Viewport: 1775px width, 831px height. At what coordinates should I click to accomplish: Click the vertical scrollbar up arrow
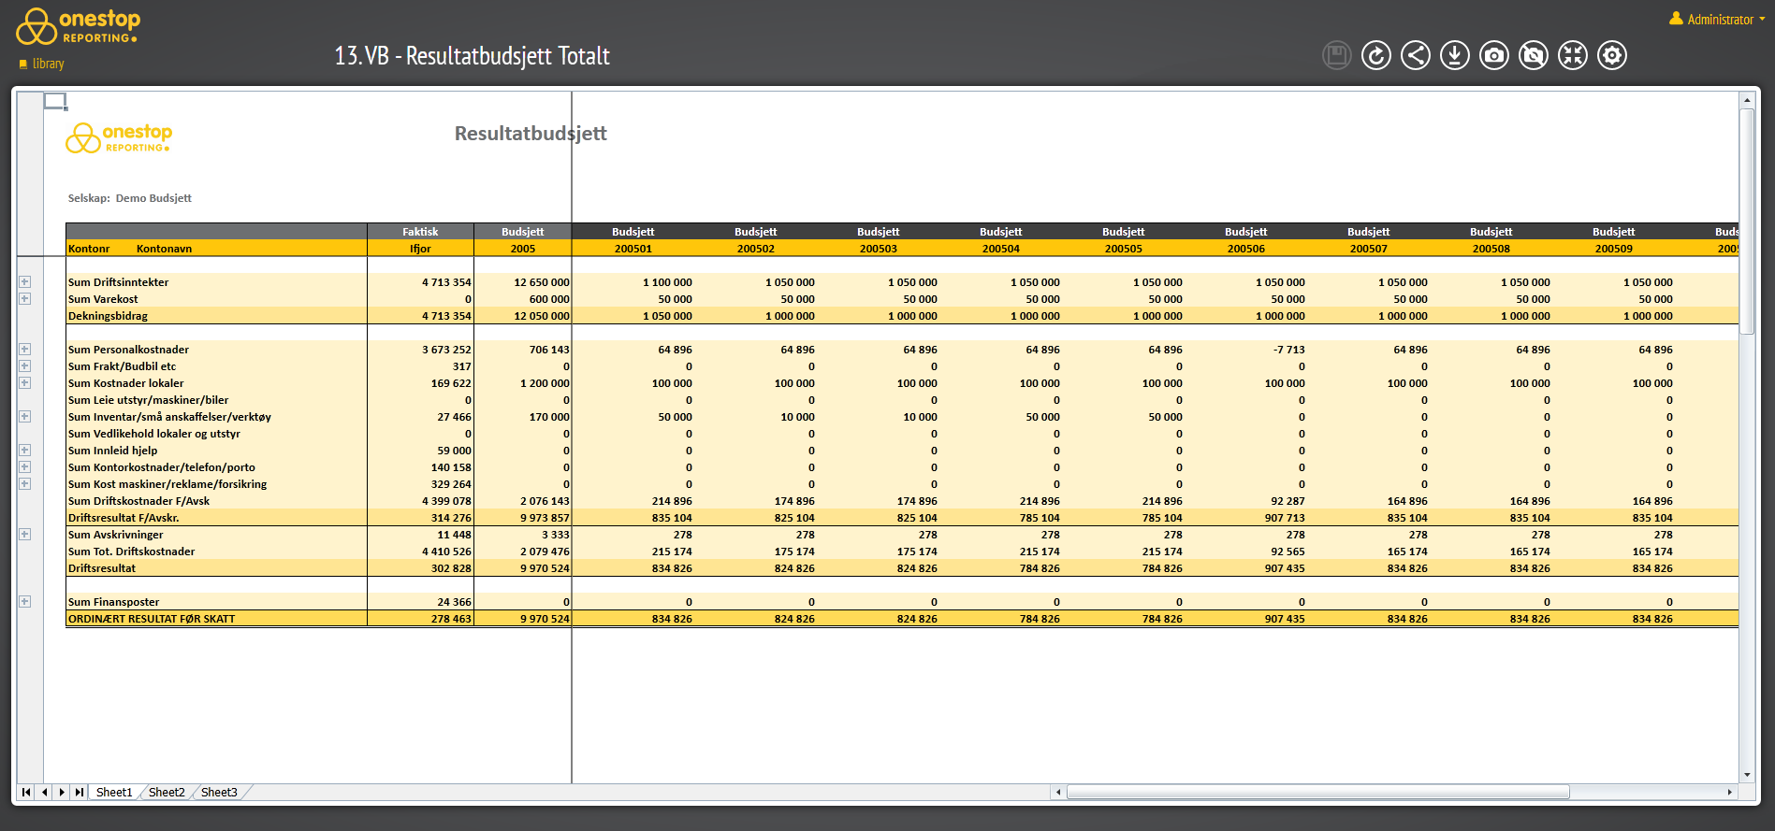pyautogui.click(x=1746, y=99)
